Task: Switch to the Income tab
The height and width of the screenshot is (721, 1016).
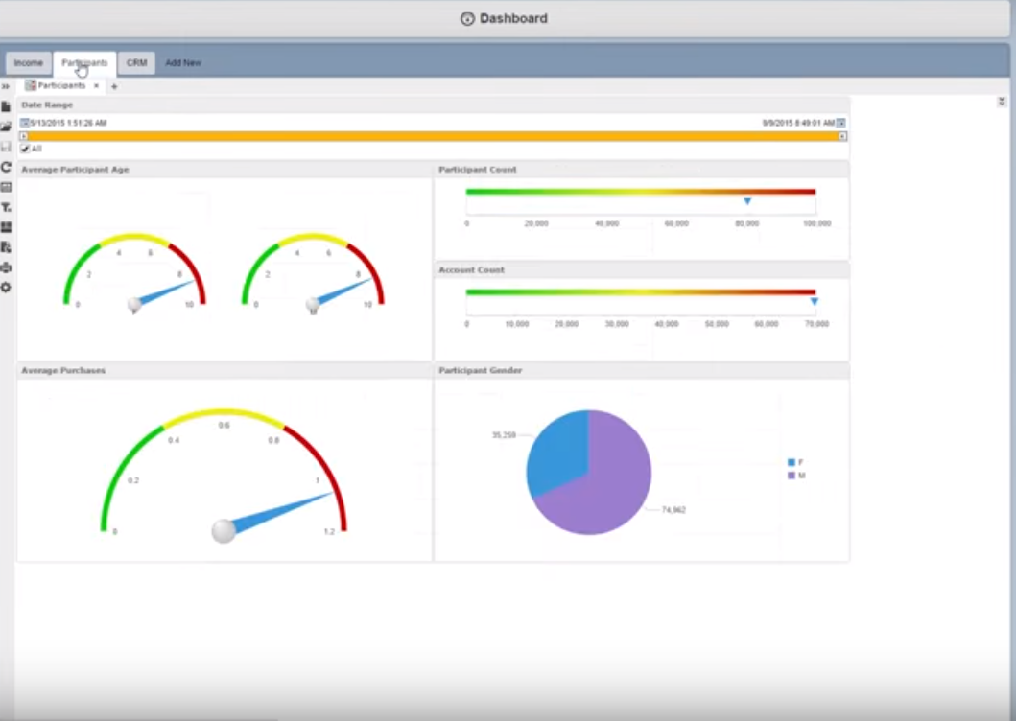Action: coord(29,63)
